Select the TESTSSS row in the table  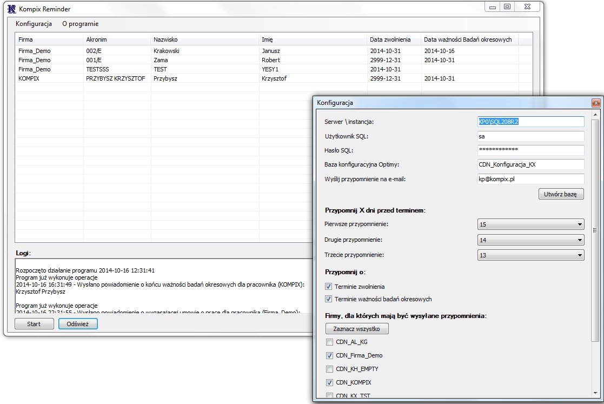pos(274,69)
